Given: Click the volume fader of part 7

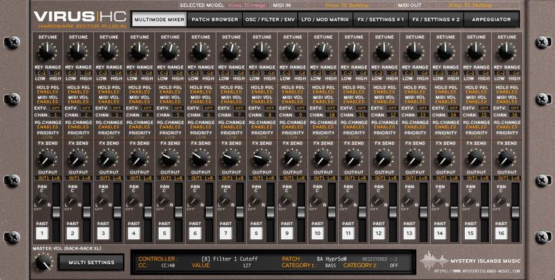Looking at the screenshot, I should point(240,212).
